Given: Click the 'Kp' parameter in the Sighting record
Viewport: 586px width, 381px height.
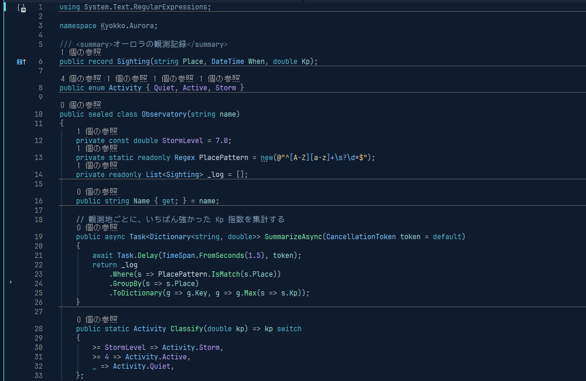Looking at the screenshot, I should pyautogui.click(x=306, y=62).
